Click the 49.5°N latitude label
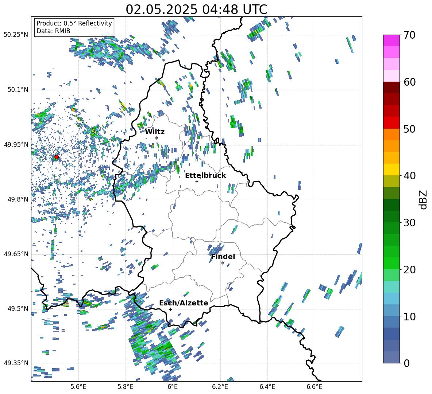Viewport: 432px width, 394px height. (x=18, y=308)
